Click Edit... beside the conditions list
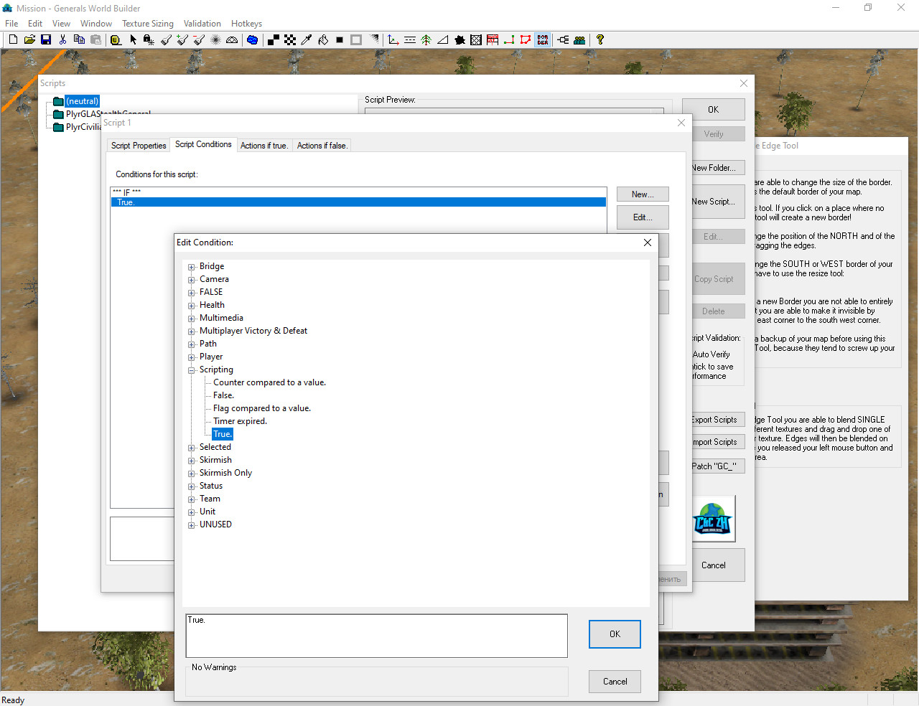Image resolution: width=919 pixels, height=706 pixels. pyautogui.click(x=643, y=217)
